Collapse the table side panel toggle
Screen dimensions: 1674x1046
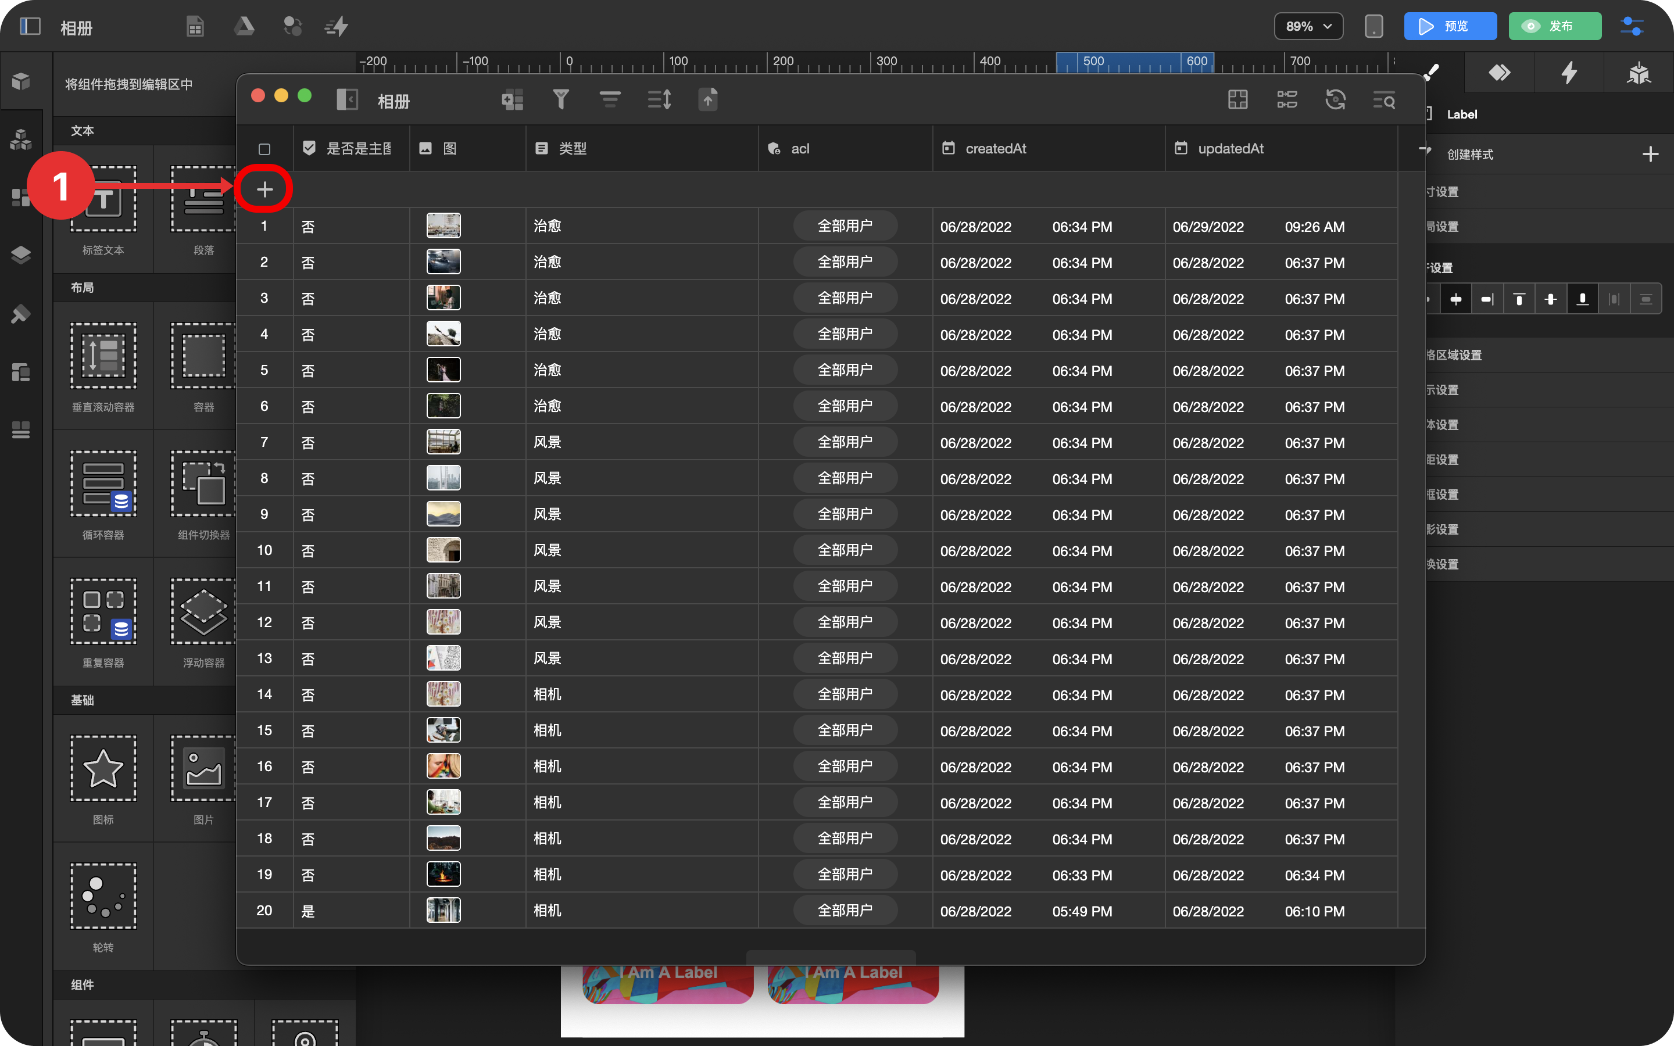347,99
